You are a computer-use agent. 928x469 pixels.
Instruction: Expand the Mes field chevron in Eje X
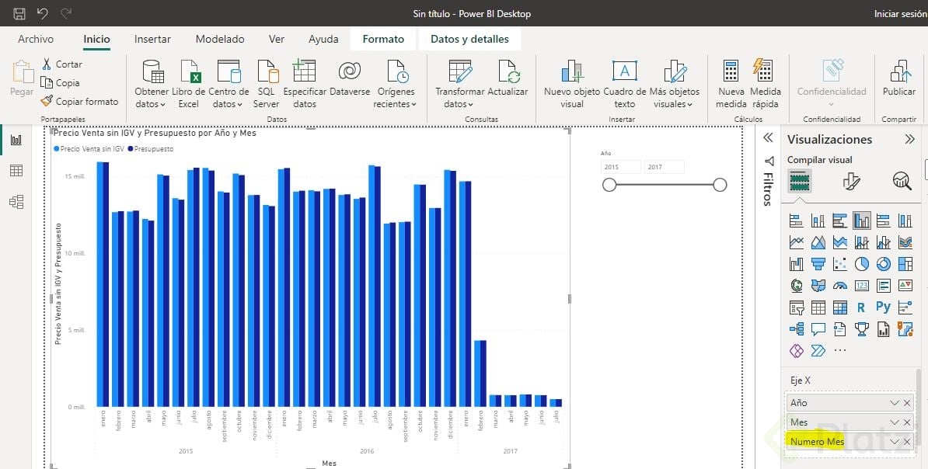tap(895, 422)
